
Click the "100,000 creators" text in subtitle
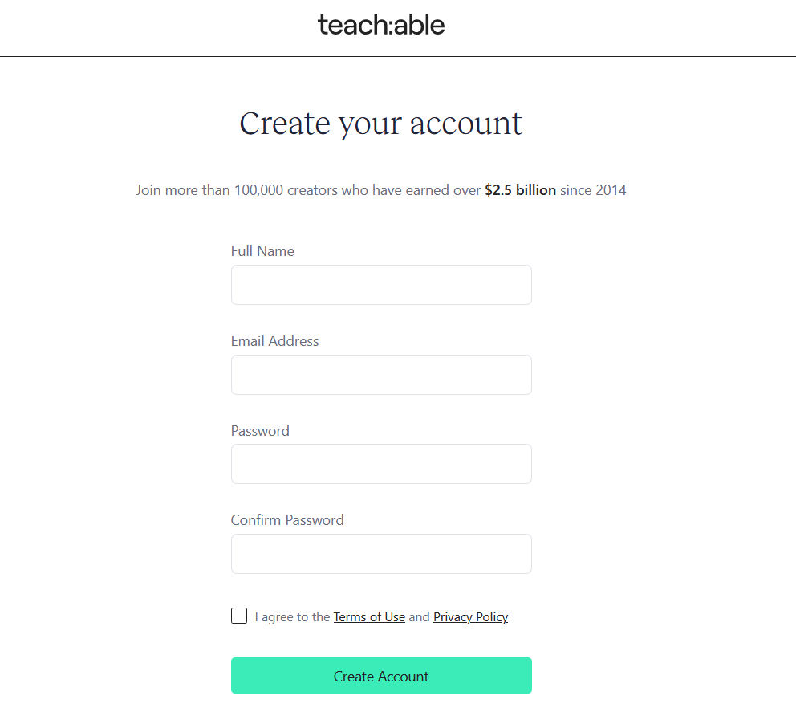click(286, 190)
